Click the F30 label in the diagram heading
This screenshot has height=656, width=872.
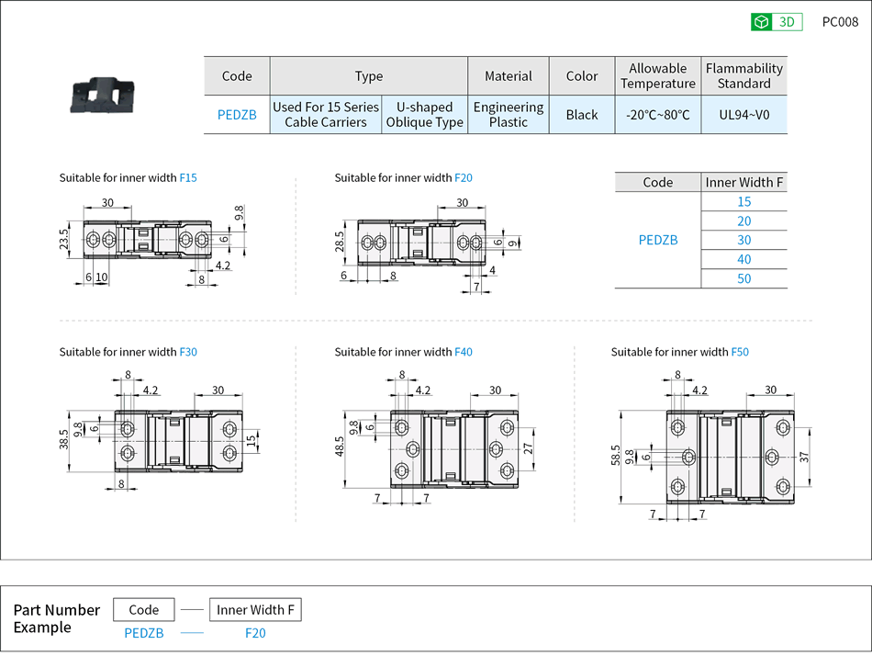point(188,352)
